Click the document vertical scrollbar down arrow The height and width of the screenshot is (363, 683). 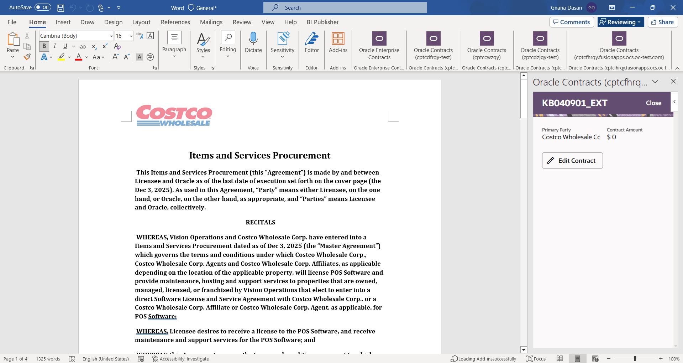click(524, 350)
